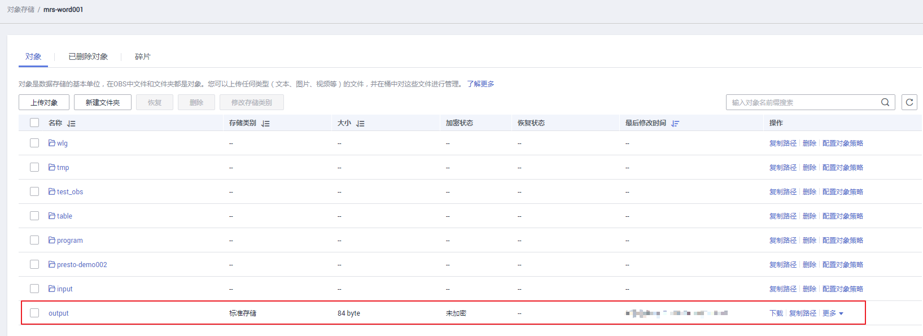
Task: Switch to the 碎片 tab
Action: pyautogui.click(x=143, y=56)
